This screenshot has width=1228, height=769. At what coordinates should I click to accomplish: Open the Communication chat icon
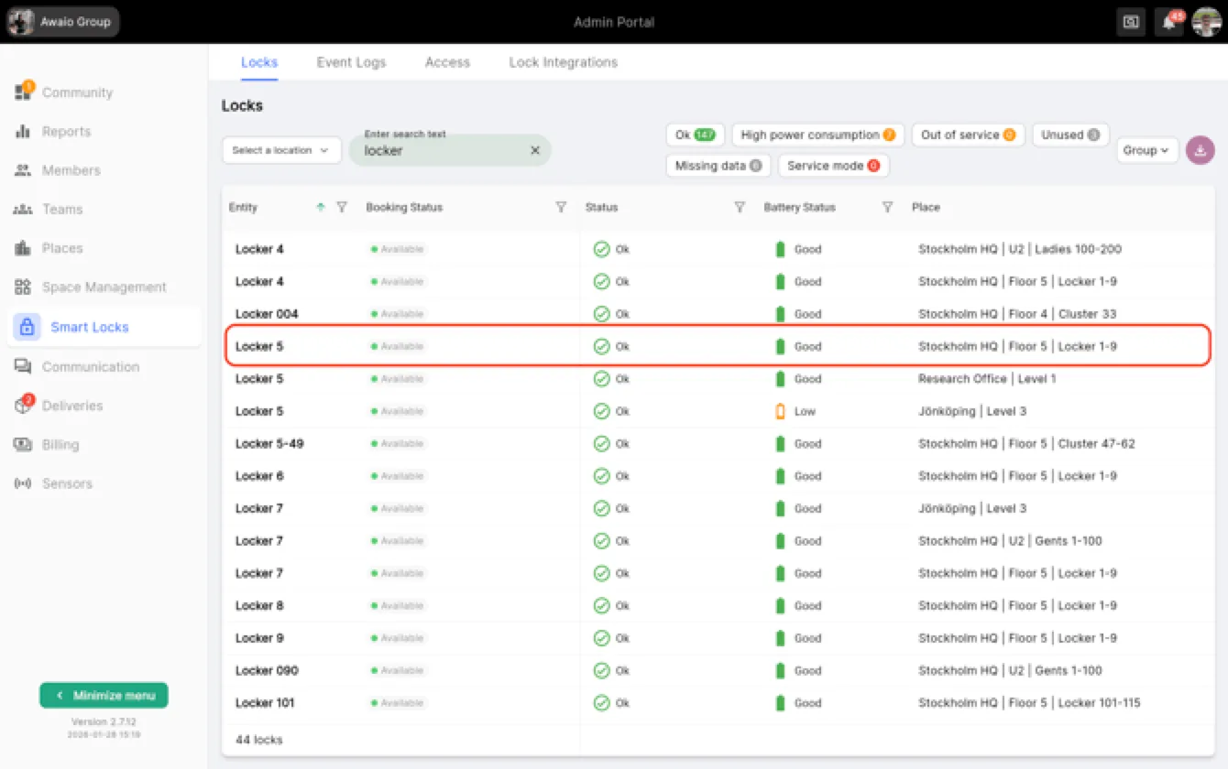pyautogui.click(x=24, y=366)
